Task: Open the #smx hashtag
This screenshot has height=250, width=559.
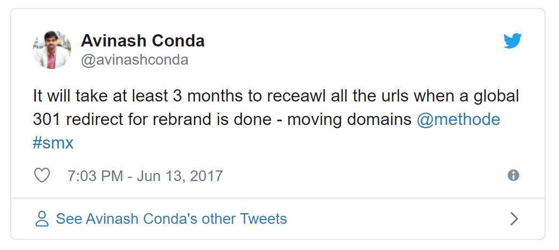Action: point(52,143)
